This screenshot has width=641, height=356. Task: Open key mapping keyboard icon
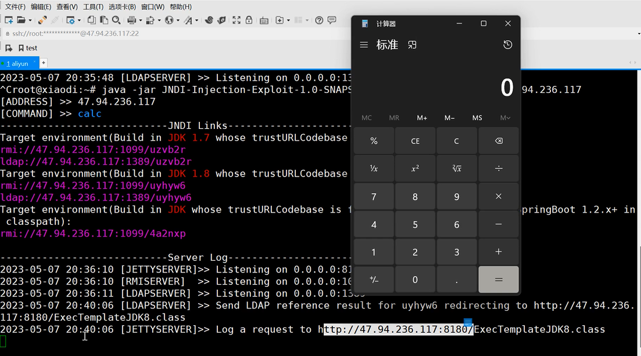[x=264, y=20]
